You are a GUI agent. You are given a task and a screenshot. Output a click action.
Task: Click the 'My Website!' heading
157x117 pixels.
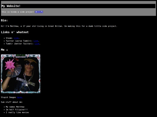click(x=11, y=6)
